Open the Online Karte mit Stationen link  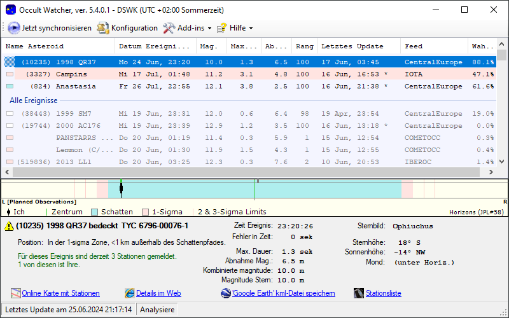coord(60,293)
